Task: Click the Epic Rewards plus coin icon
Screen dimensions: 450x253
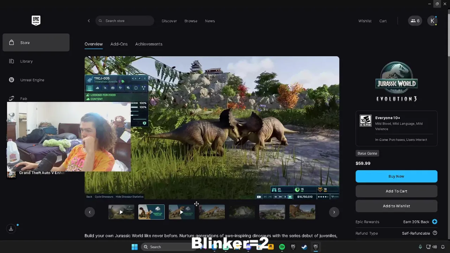Action: 435,222
